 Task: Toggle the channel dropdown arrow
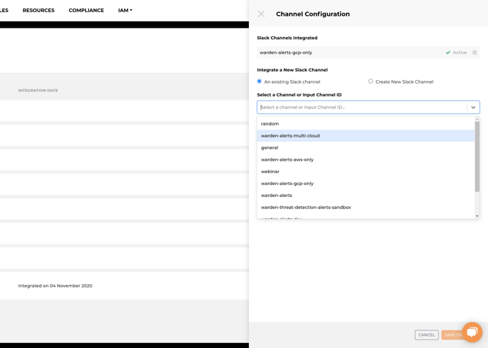[473, 107]
